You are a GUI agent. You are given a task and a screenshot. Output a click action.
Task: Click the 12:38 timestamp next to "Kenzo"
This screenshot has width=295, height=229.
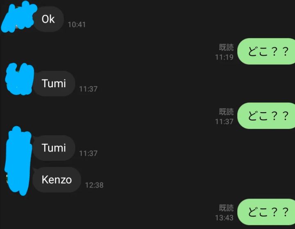point(94,185)
